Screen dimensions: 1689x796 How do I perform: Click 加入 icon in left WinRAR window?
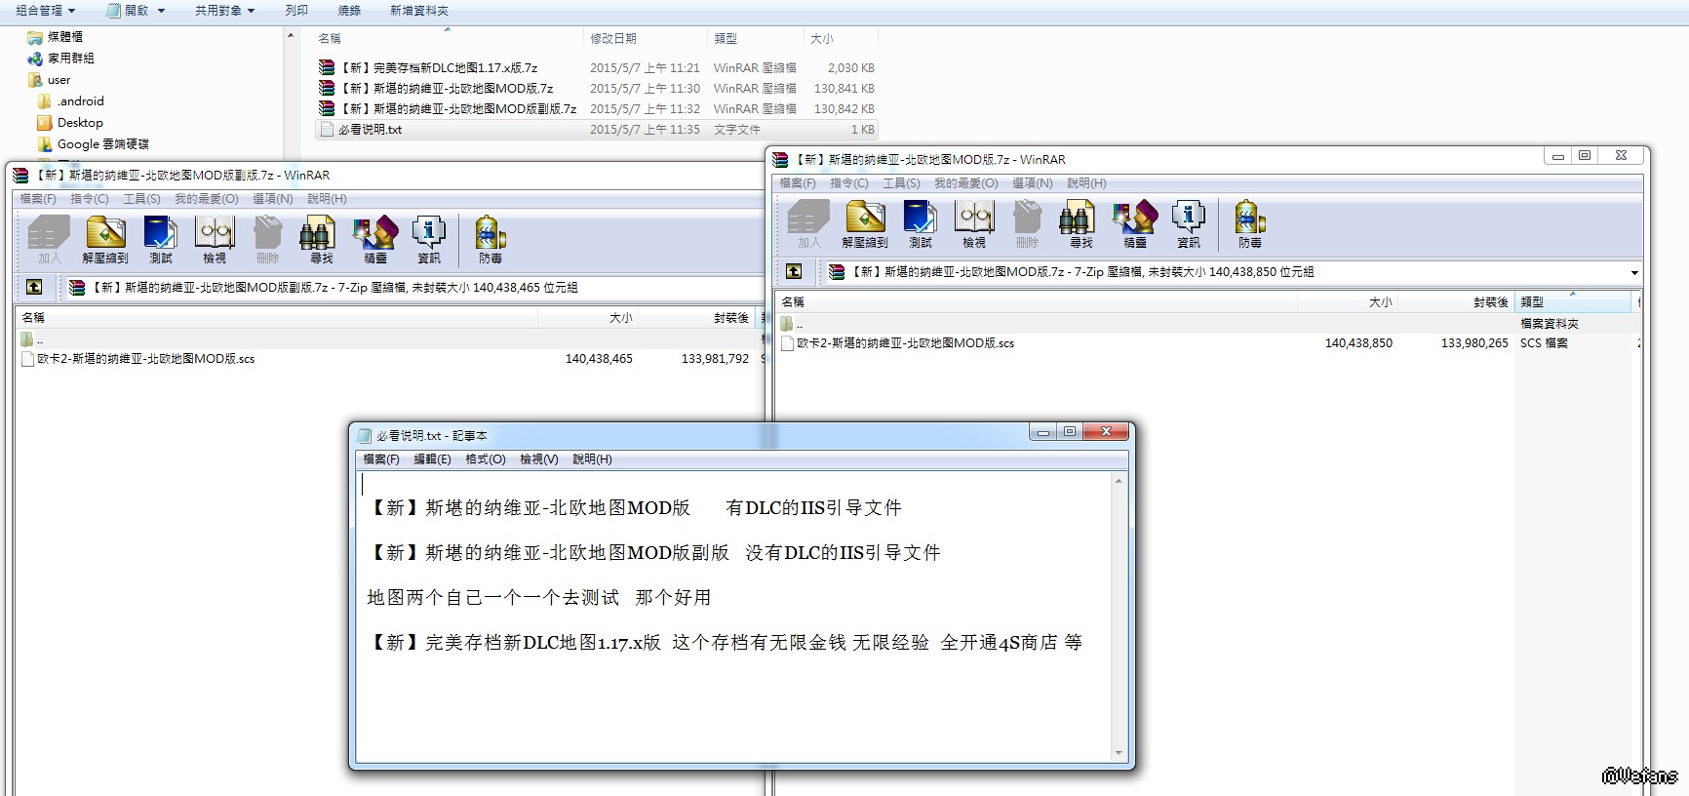[50, 240]
